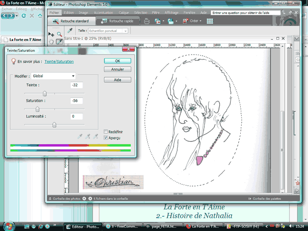Click browser Home icon
308x231 pixels.
click(x=40, y=16)
